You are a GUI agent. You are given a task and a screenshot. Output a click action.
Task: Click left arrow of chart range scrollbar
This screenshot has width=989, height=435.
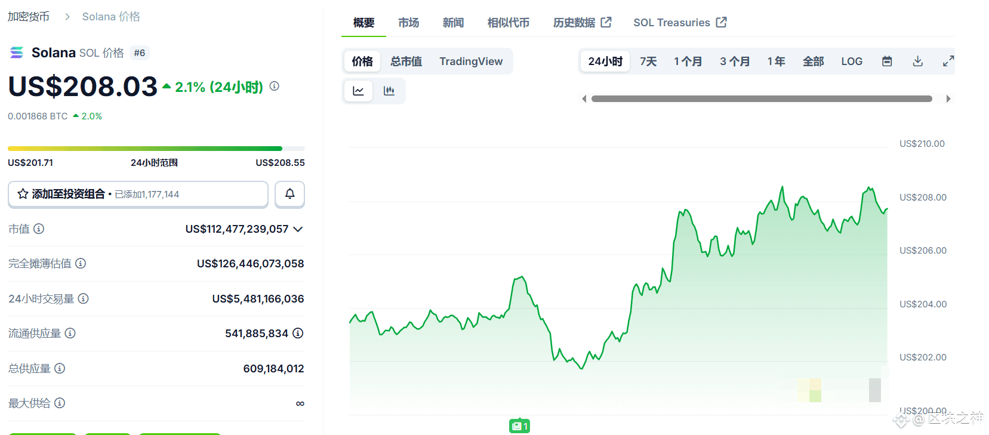tap(584, 98)
